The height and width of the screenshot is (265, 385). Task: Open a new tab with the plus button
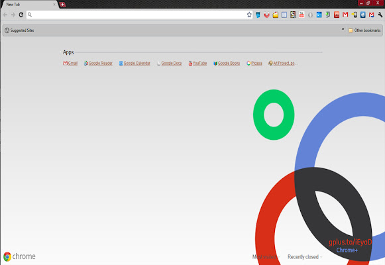point(63,5)
